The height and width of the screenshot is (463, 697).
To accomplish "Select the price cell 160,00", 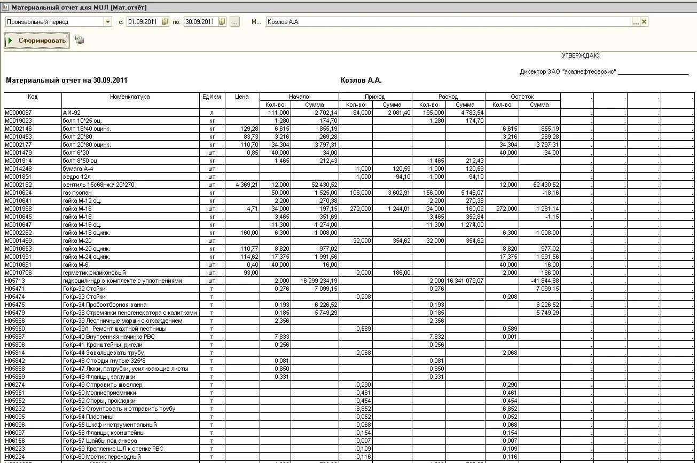I will tap(242, 233).
